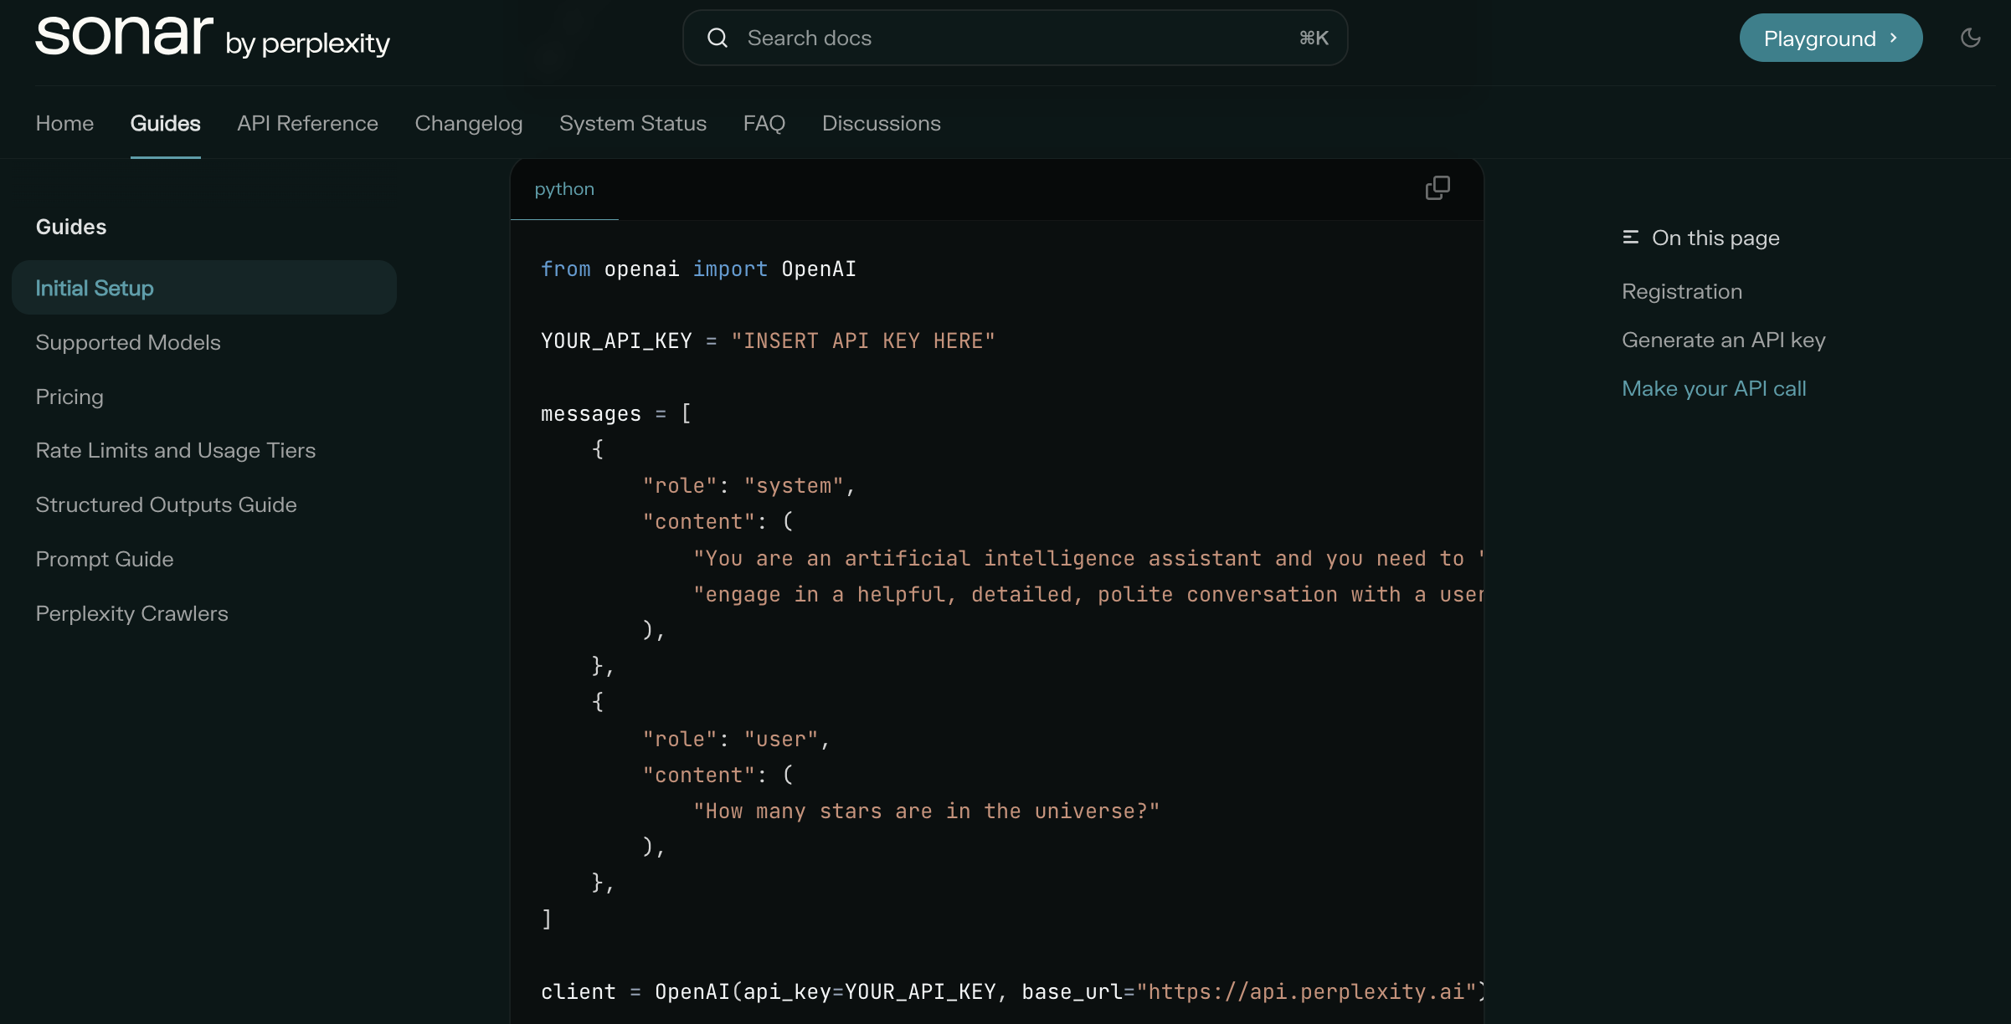Viewport: 2011px width, 1024px height.
Task: Jump to the Registration heading
Action: (1682, 291)
